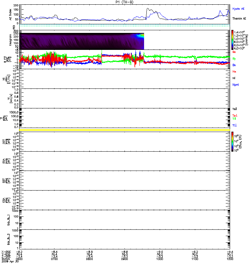Select the black Ni legend label
249x266 pixels.
[x=234, y=78]
